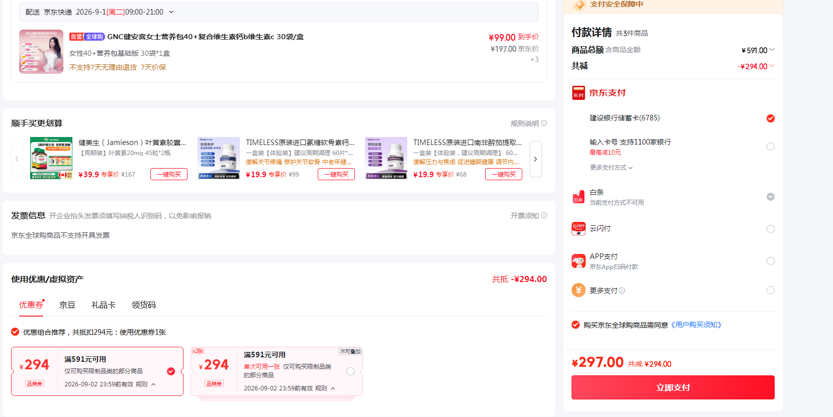Click the JD App payment icon
Viewport: 833px width, 417px height.
[x=579, y=261]
